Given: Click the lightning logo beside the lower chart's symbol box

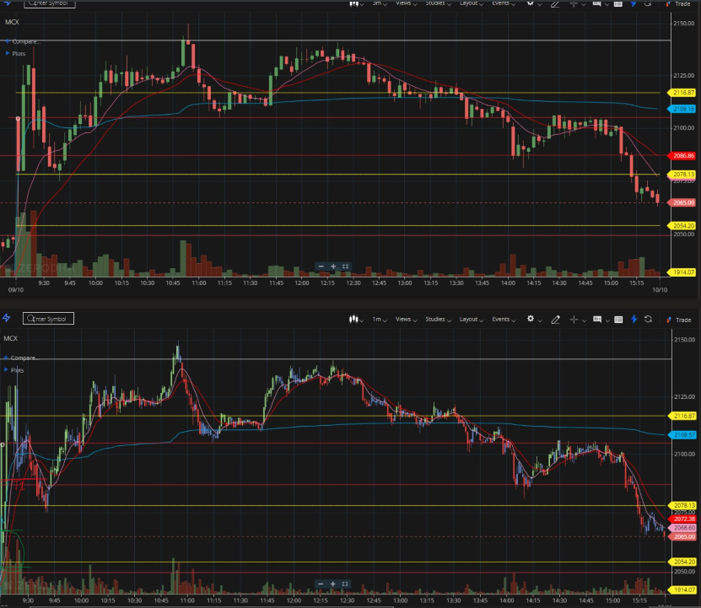Looking at the screenshot, I should pos(6,318).
